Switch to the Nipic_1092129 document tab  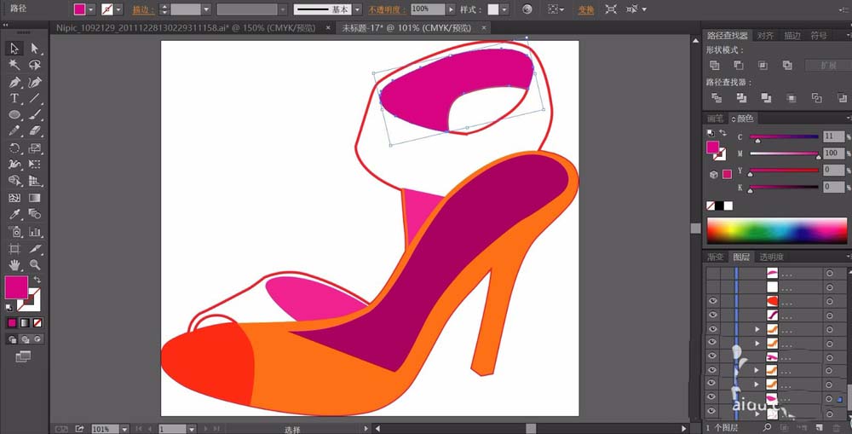(185, 27)
